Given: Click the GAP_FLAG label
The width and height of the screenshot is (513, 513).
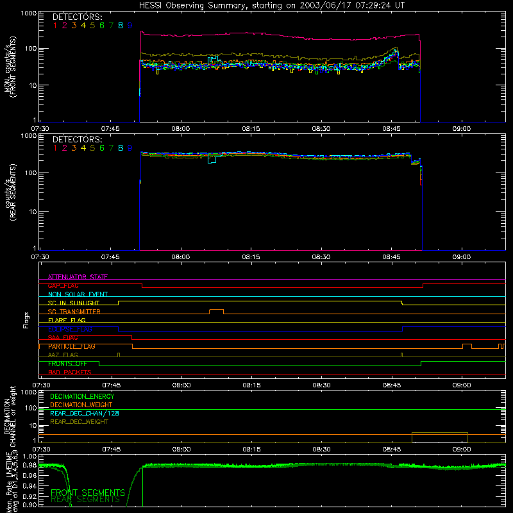Looking at the screenshot, I should point(63,285).
